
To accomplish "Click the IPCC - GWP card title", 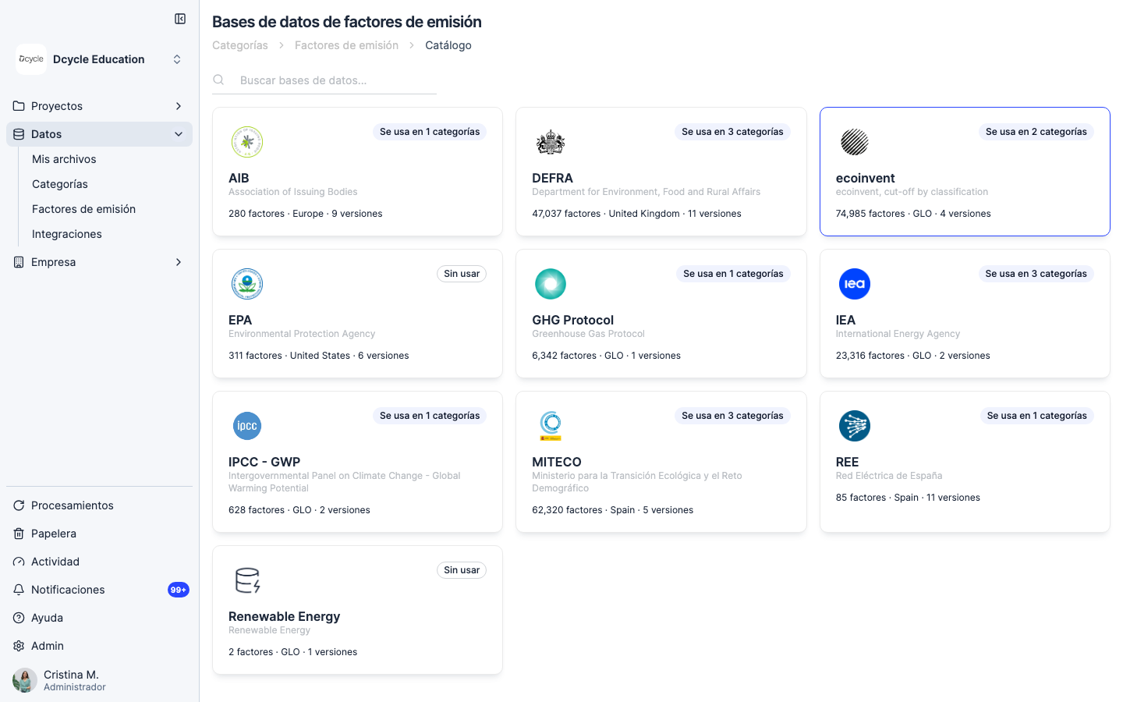I will 264,462.
